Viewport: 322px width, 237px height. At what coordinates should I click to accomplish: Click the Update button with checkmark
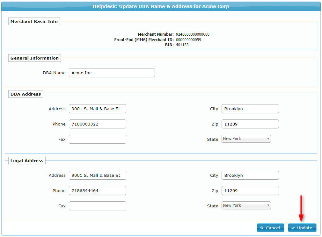(302, 228)
